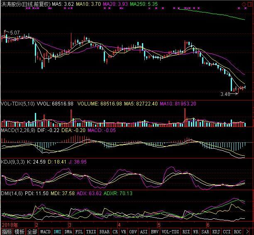Click the PDI: 11.50 value

[x=37, y=193]
